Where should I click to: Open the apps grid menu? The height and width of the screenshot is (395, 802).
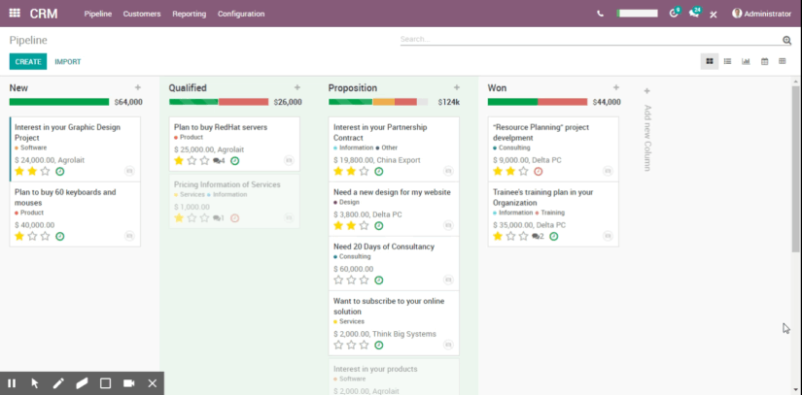coord(15,14)
